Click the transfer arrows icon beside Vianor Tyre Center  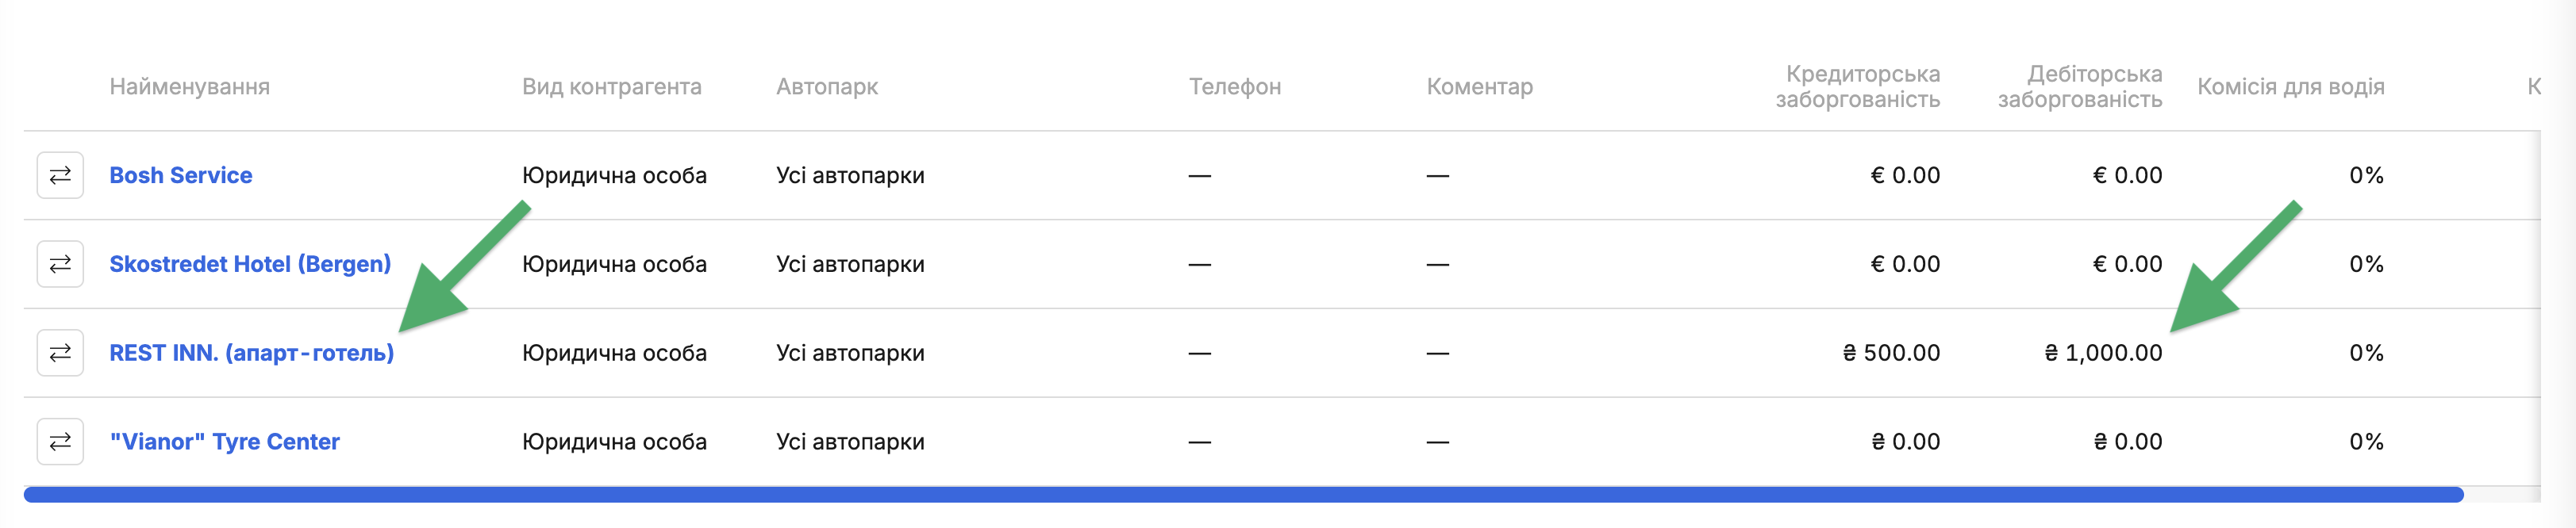coord(60,442)
